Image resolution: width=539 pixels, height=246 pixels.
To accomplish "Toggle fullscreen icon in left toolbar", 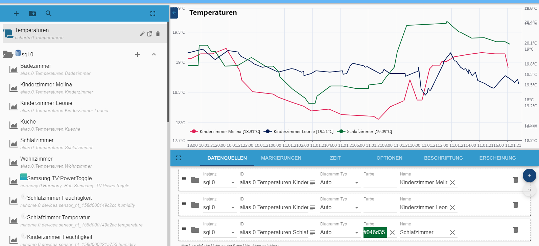I will (153, 13).
